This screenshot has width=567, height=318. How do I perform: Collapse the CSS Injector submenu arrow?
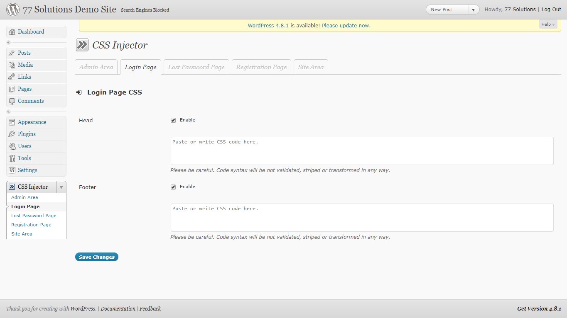click(x=61, y=187)
